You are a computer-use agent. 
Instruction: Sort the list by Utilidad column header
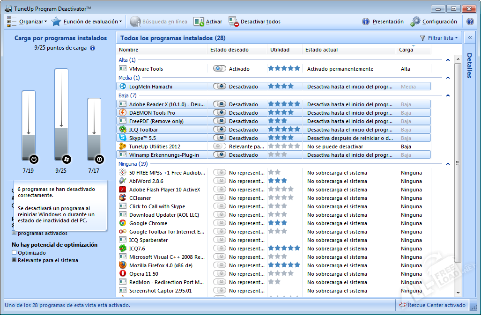point(280,50)
